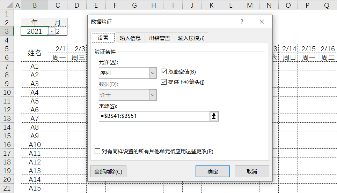Click the 年 header cell
Viewport: 337px width, 193px height.
click(34, 22)
